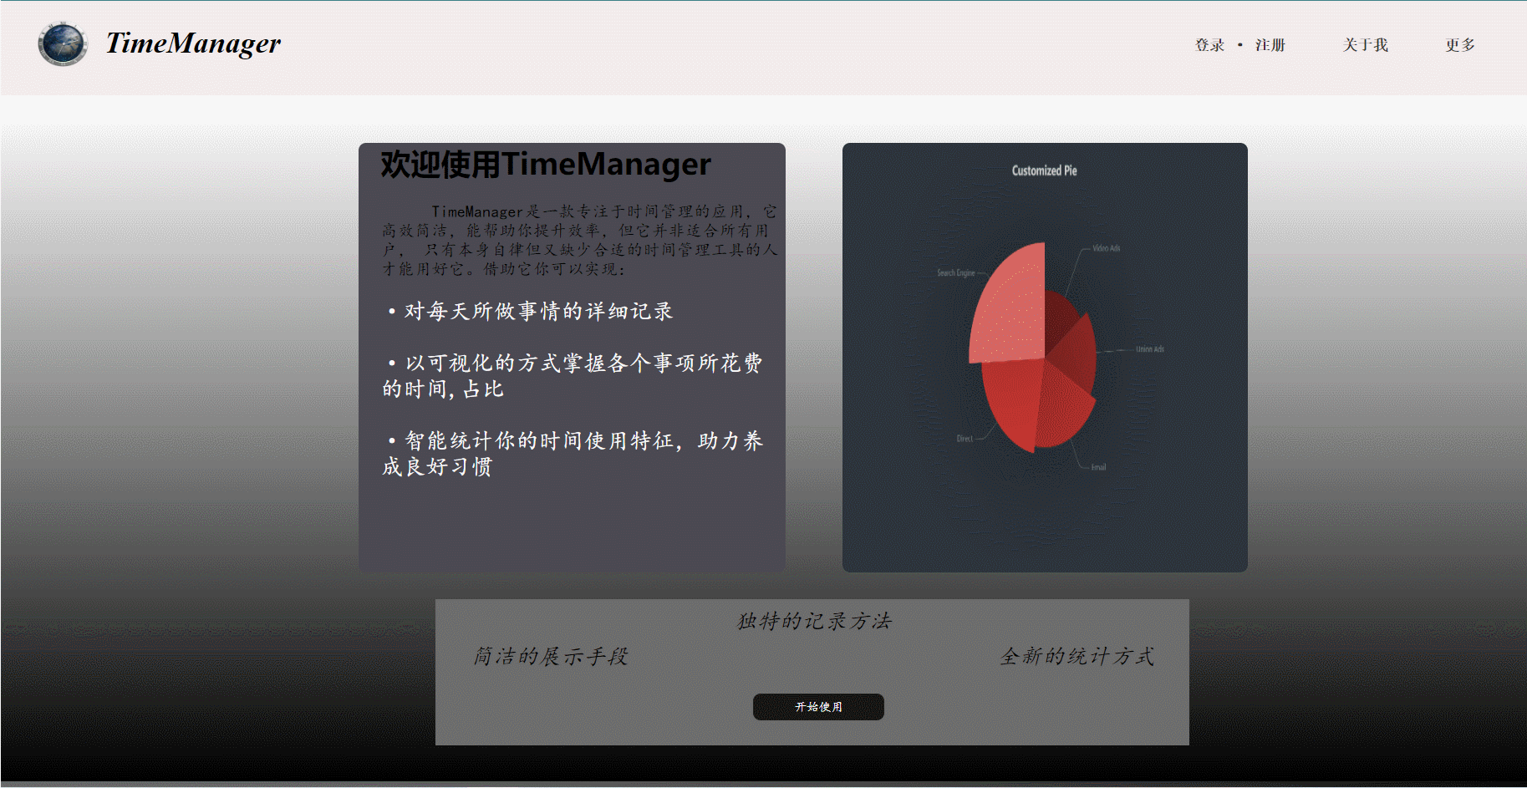Open the 登录 login link
The image size is (1527, 788).
click(x=1209, y=45)
